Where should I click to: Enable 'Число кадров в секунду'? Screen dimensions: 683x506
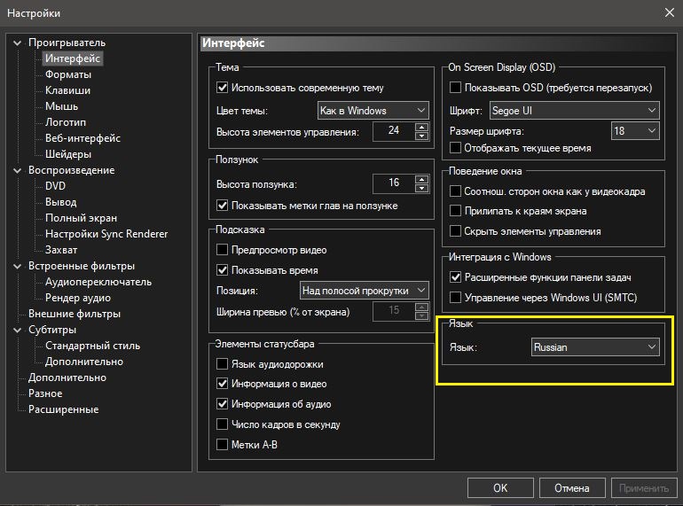(x=222, y=424)
